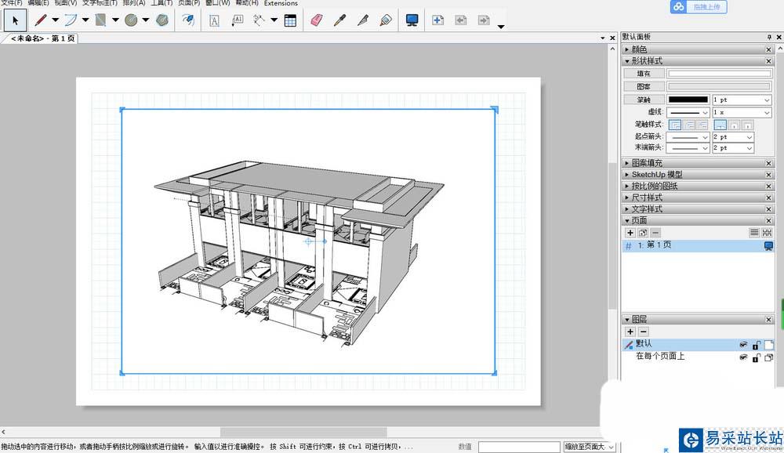The height and width of the screenshot is (453, 784).
Task: Choose the Table tool
Action: pyautogui.click(x=290, y=20)
